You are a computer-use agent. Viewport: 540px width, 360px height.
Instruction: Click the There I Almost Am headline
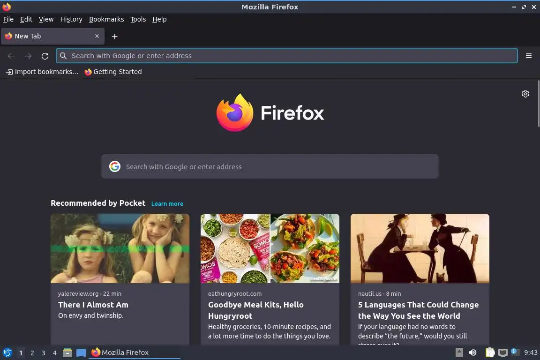pos(93,305)
